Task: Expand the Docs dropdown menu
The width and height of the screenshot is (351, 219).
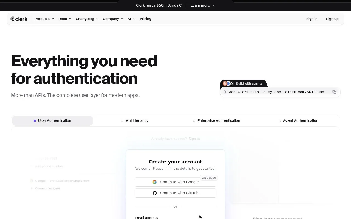Action: [65, 19]
